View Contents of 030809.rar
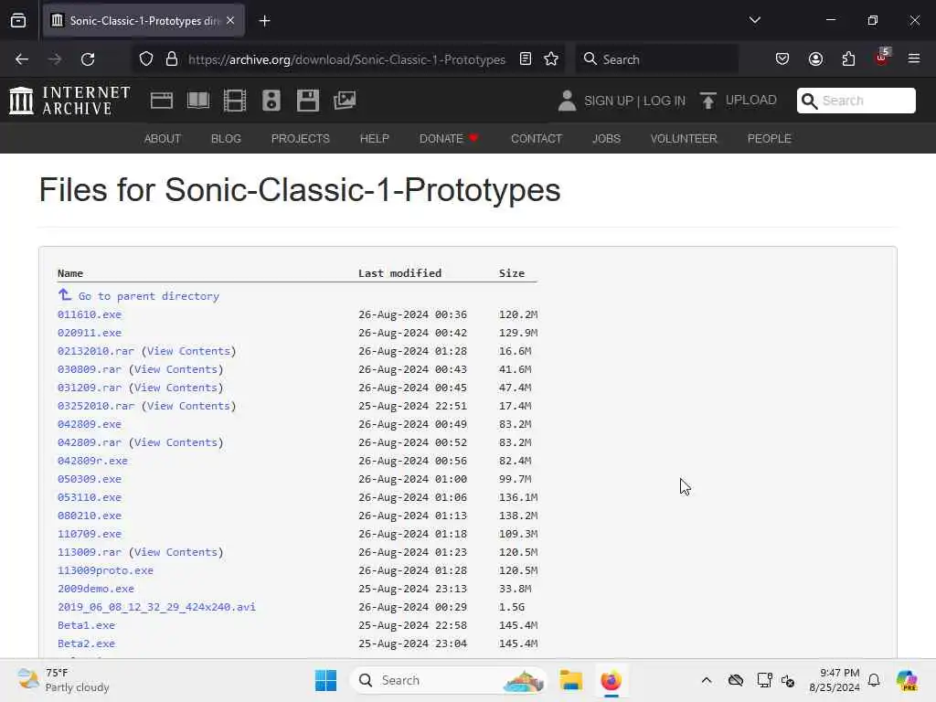Screen dimensions: 936x702 (175, 369)
